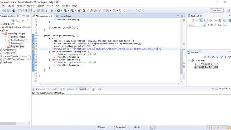
Task: Click the External Tools run icon
Action: [72, 10]
